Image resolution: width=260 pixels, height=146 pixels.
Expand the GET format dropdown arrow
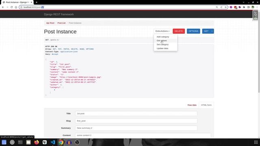pos(212,31)
